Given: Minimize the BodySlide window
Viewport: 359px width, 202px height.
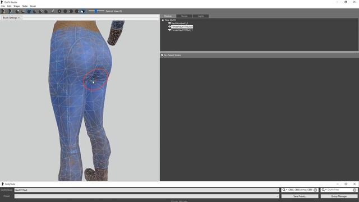Looking at the screenshot, I should click(x=337, y=184).
